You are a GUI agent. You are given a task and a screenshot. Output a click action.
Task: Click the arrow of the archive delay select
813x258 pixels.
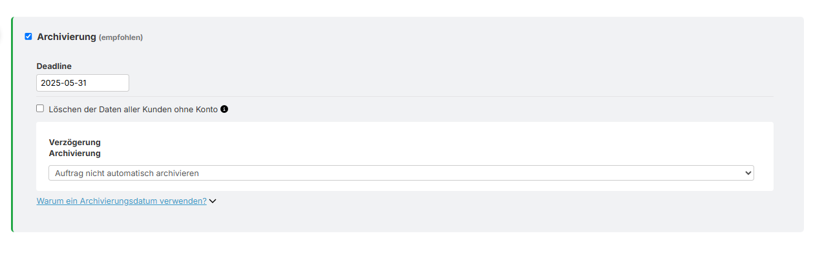tap(748, 173)
